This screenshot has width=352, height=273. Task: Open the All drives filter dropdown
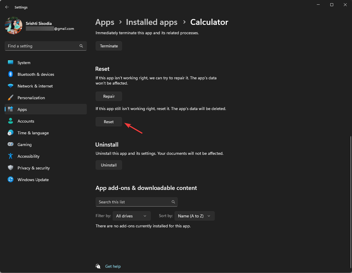[x=132, y=216]
